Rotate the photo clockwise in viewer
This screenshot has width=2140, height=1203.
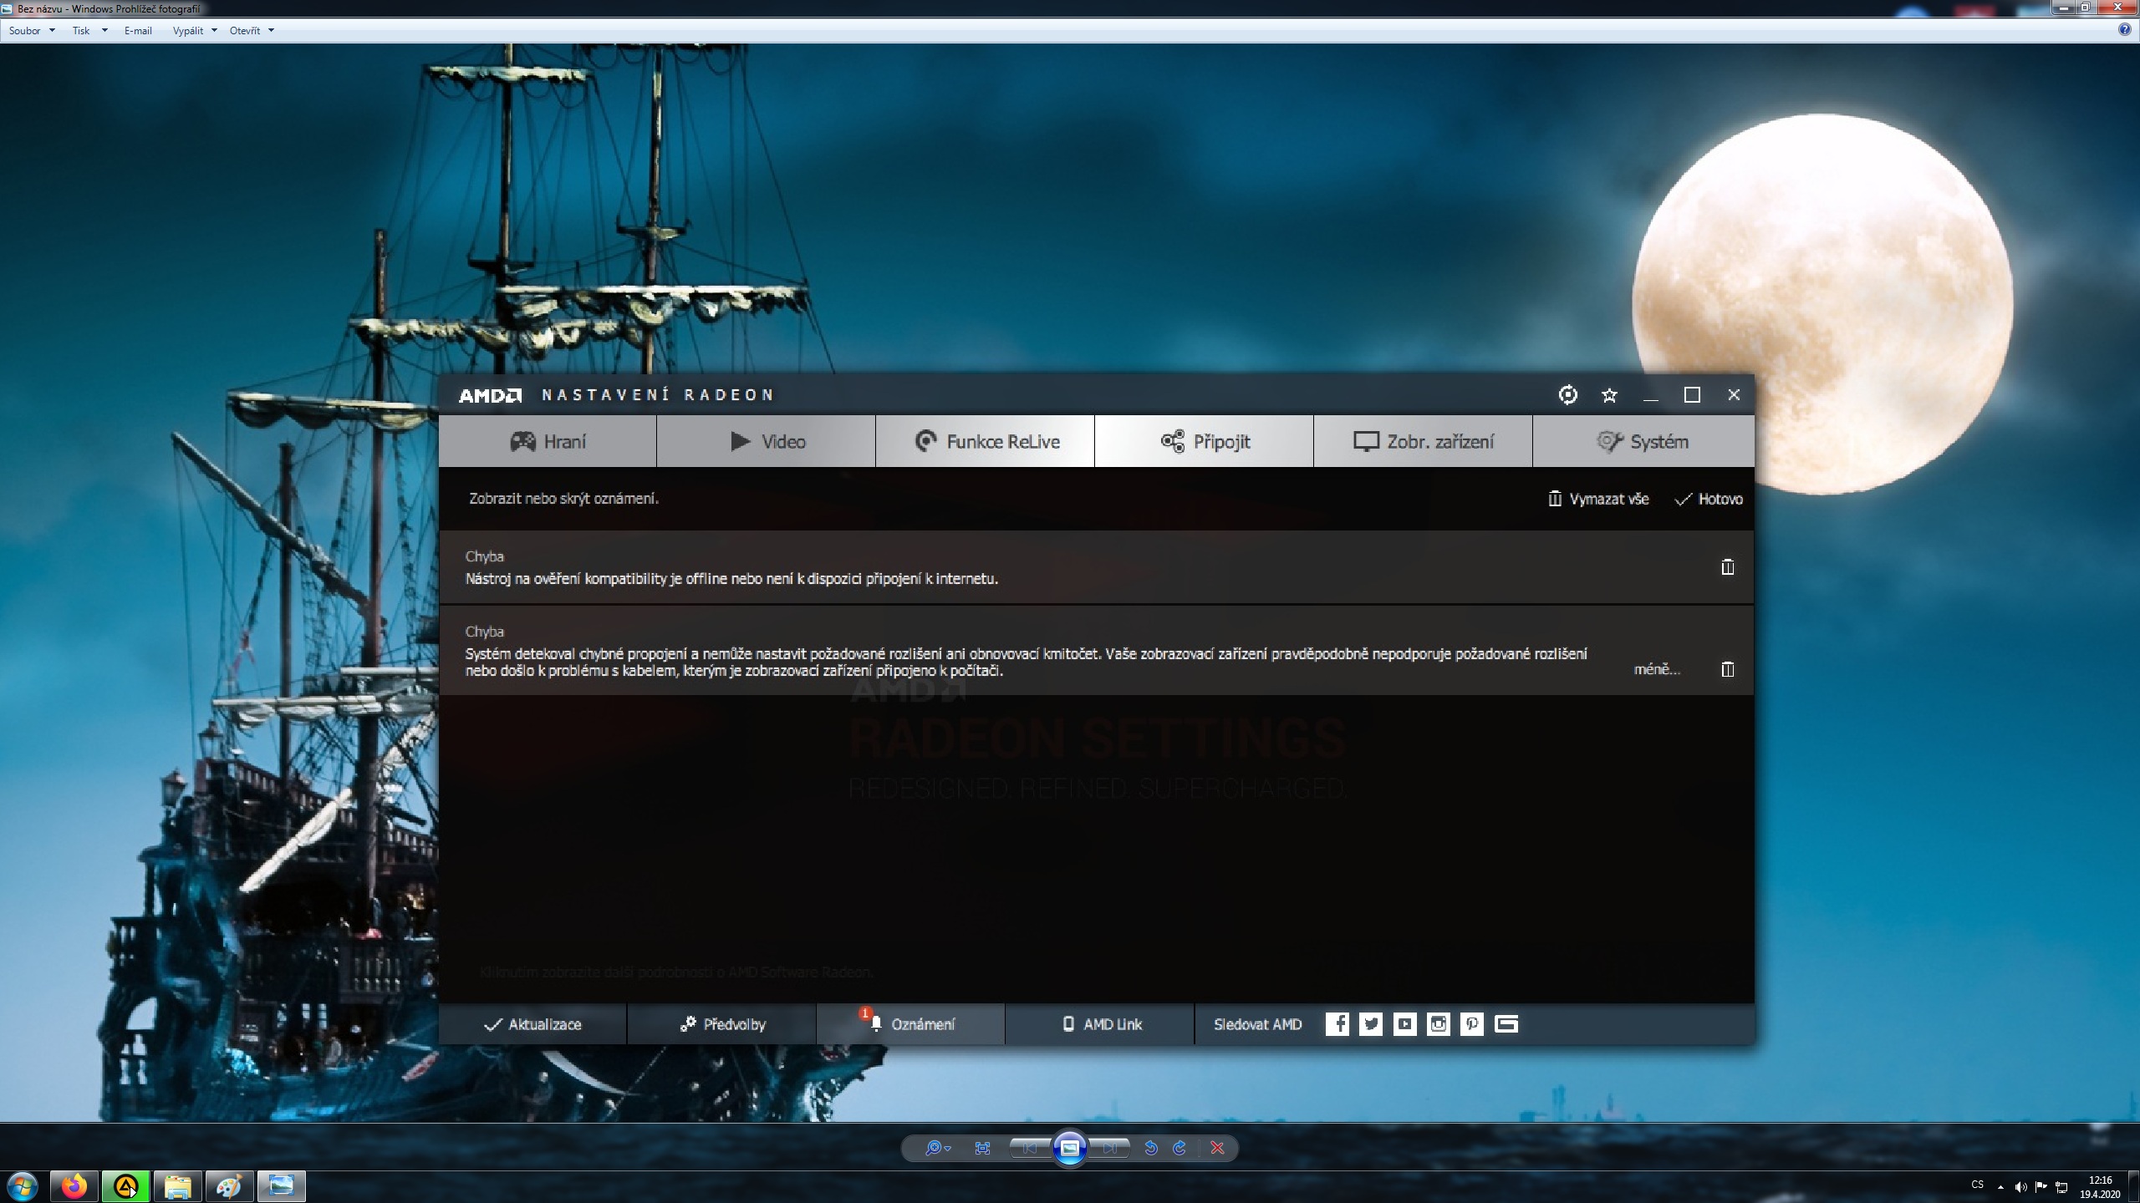(1180, 1149)
